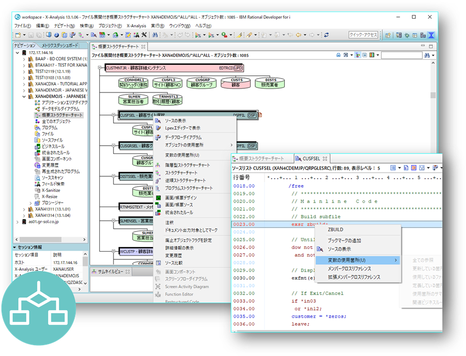Viewport: 466px width, 356px height.
Task: Open X-Sanitize in navigation tree
Action: click(x=51, y=190)
